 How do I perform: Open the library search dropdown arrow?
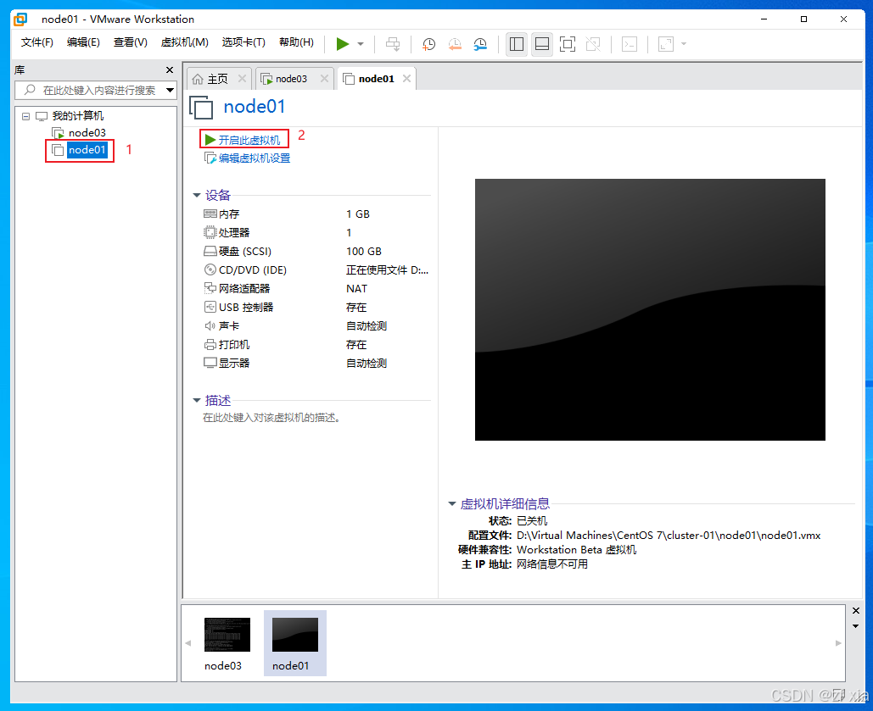pos(170,90)
